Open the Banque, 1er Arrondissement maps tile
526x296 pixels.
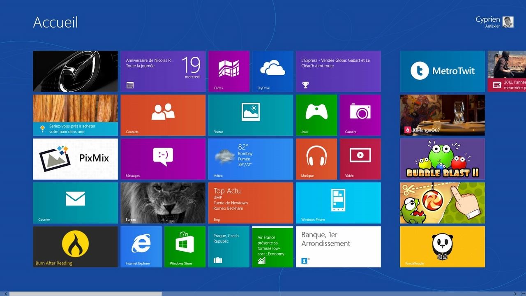coord(338,247)
